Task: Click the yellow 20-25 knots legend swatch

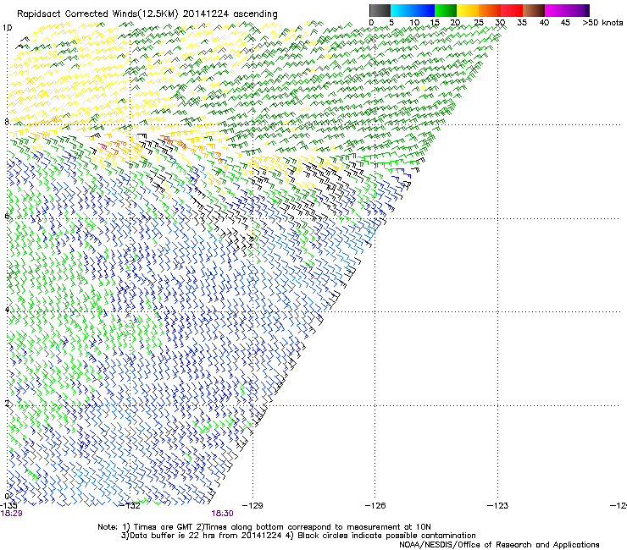Action: tap(468, 10)
